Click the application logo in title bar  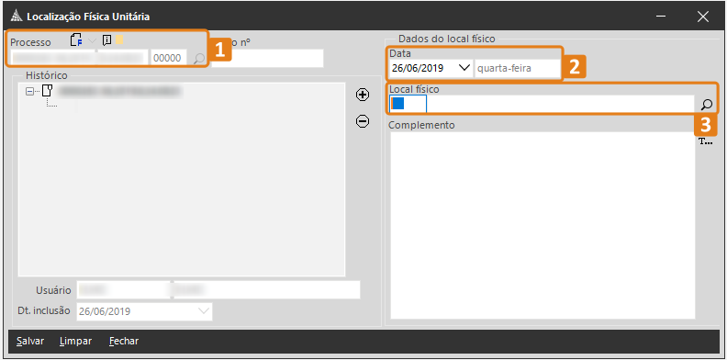pos(17,17)
